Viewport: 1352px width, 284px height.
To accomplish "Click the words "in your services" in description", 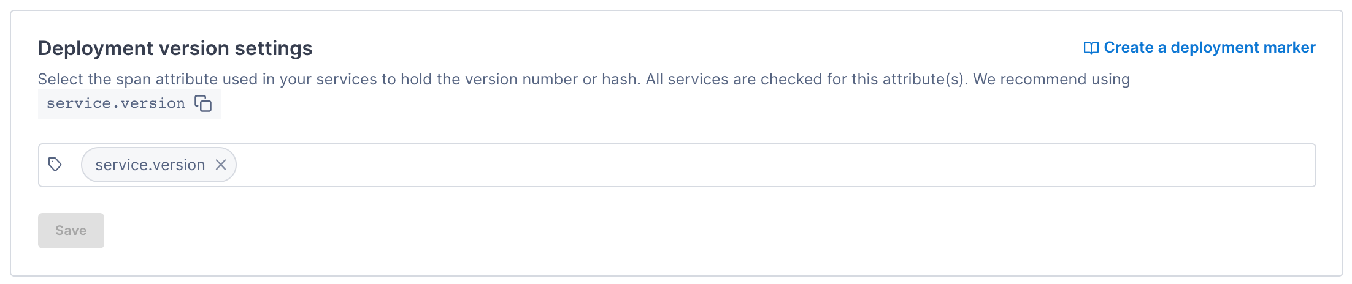I will pyautogui.click(x=320, y=80).
